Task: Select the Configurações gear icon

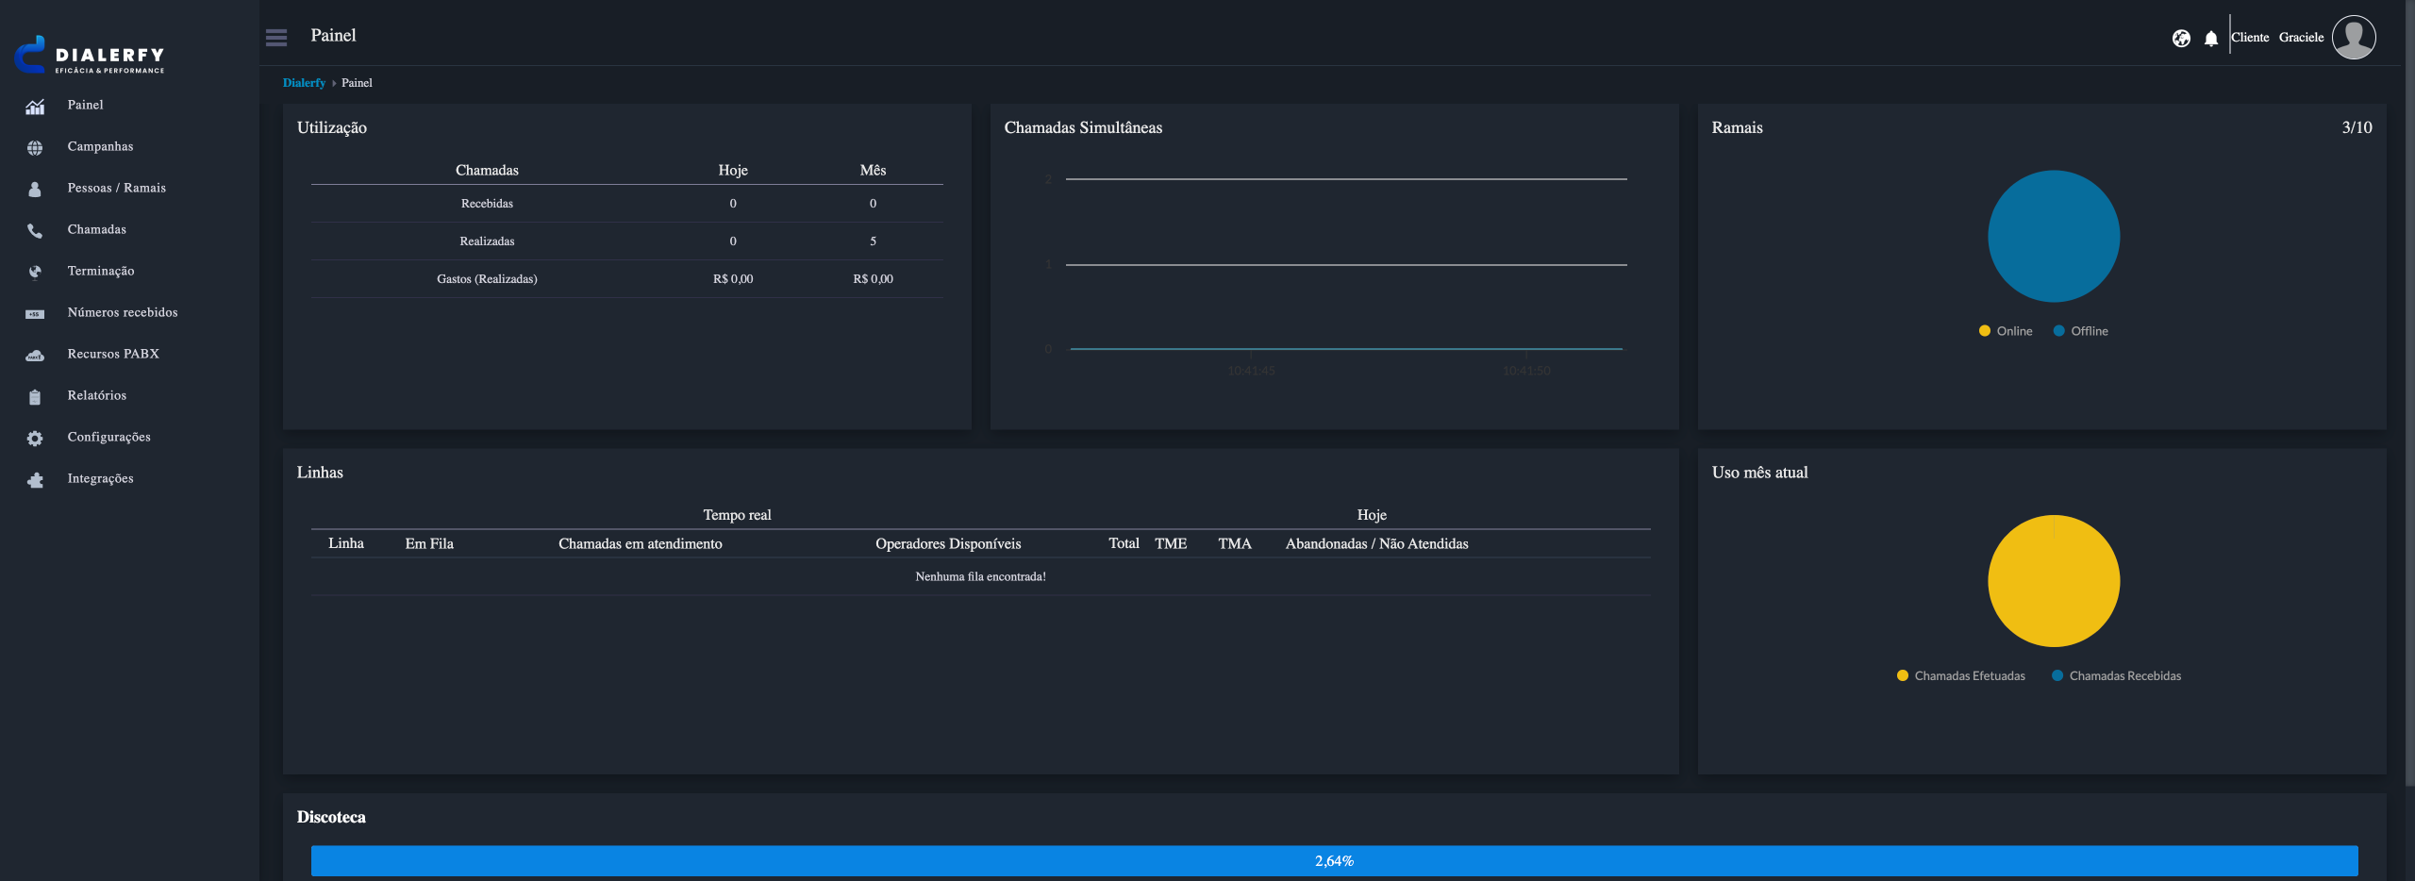Action: 35,438
